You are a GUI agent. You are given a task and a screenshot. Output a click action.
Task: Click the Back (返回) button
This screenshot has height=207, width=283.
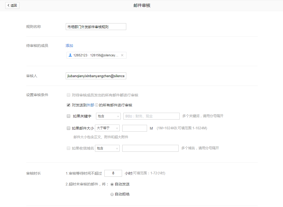tap(12, 5)
